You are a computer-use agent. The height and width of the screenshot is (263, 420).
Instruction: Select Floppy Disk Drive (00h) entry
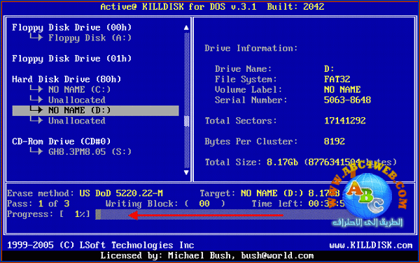point(72,27)
